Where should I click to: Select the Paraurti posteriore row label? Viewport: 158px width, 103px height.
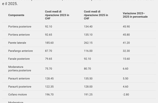(20, 86)
